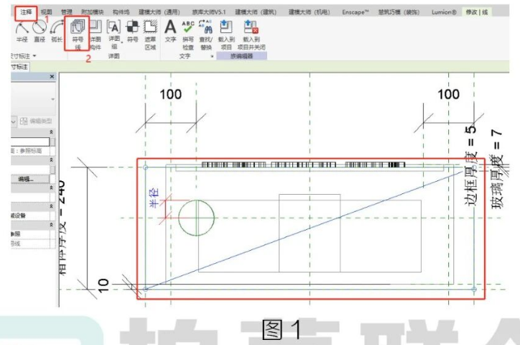Activate the 符号线 symbolic line tool
The image size is (520, 345).
[x=78, y=34]
